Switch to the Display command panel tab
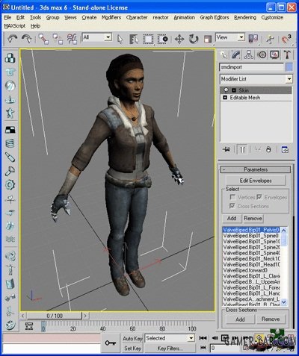The height and width of the screenshot is (356, 299). [x=274, y=54]
